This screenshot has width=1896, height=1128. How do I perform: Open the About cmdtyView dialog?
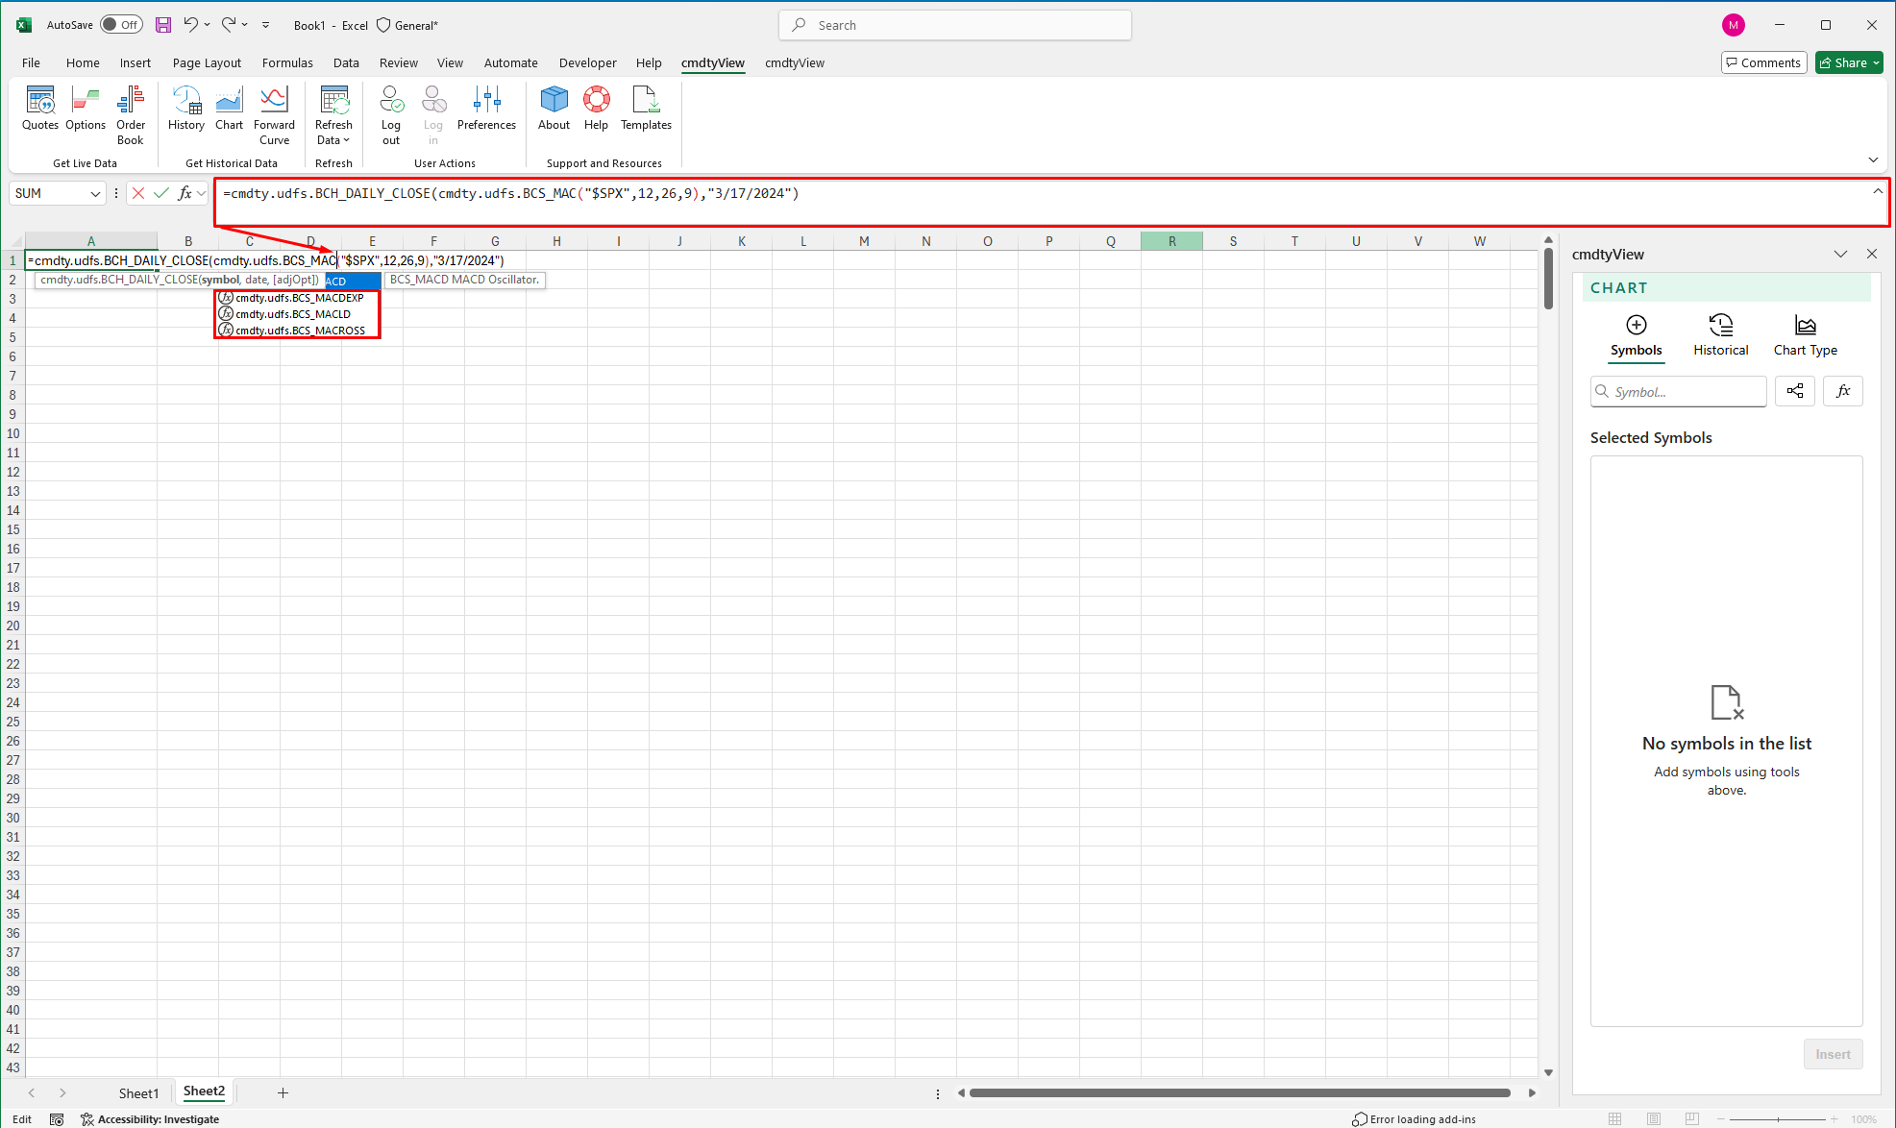coord(554,108)
